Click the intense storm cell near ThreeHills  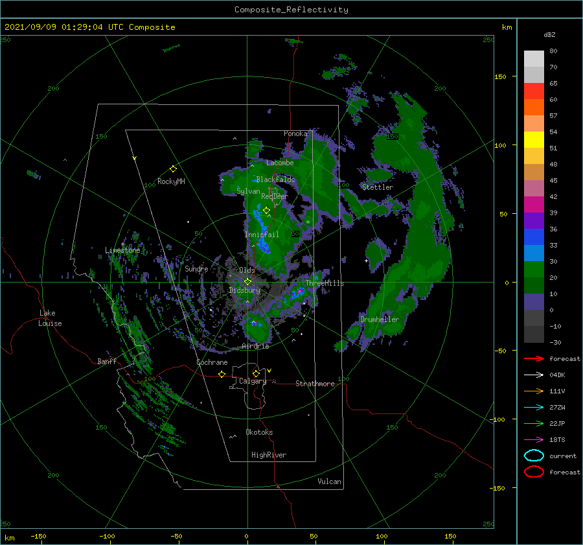pyautogui.click(x=297, y=293)
